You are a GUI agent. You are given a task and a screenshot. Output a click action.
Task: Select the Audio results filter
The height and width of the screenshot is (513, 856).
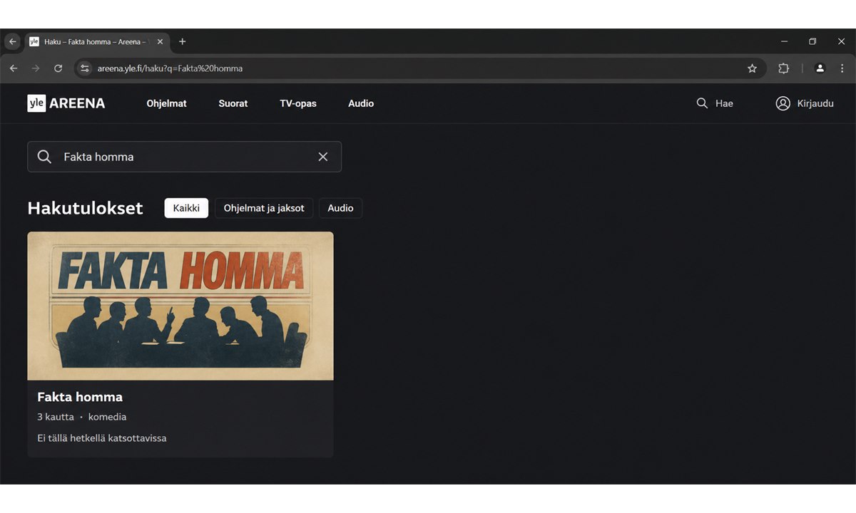[340, 208]
